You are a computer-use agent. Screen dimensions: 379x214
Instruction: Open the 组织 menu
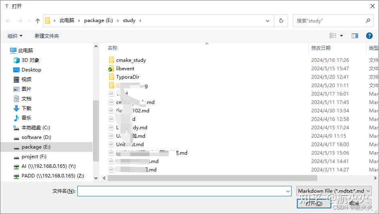(x=15, y=36)
